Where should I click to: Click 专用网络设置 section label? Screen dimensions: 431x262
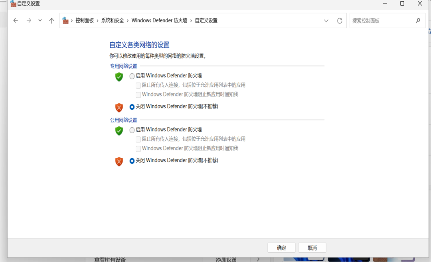click(x=124, y=66)
